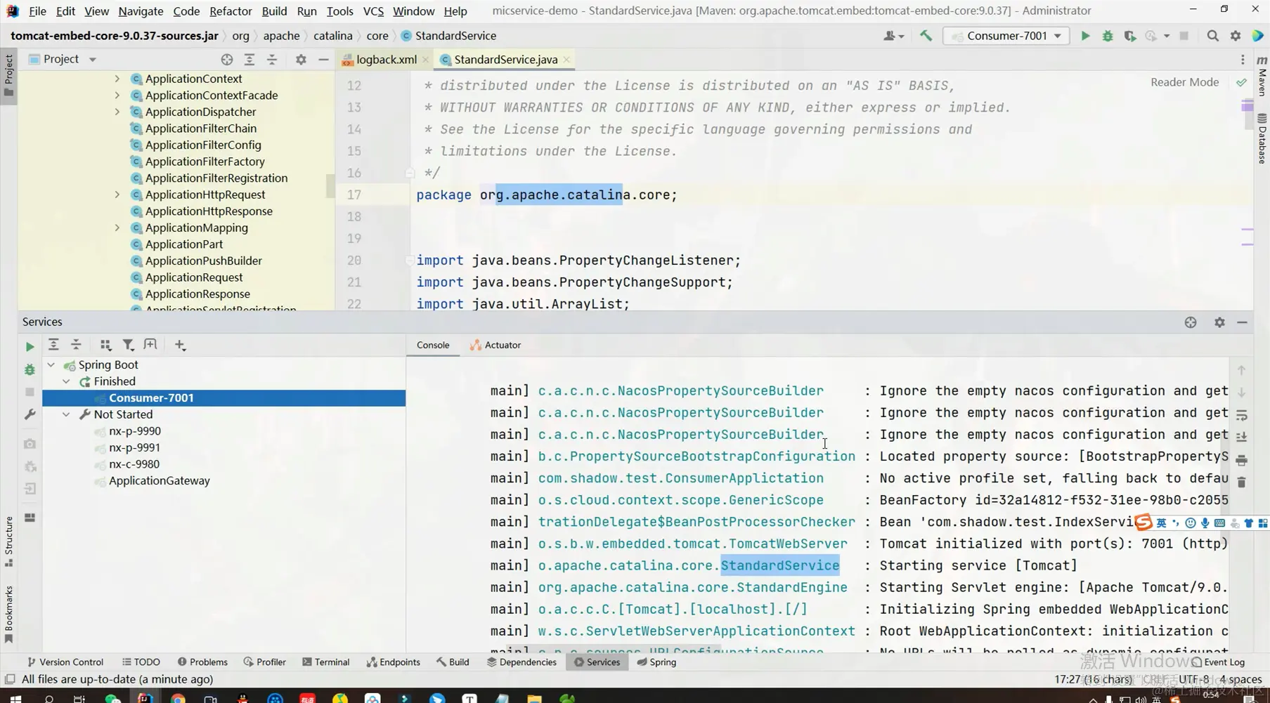Open Problems tool window

click(x=202, y=662)
